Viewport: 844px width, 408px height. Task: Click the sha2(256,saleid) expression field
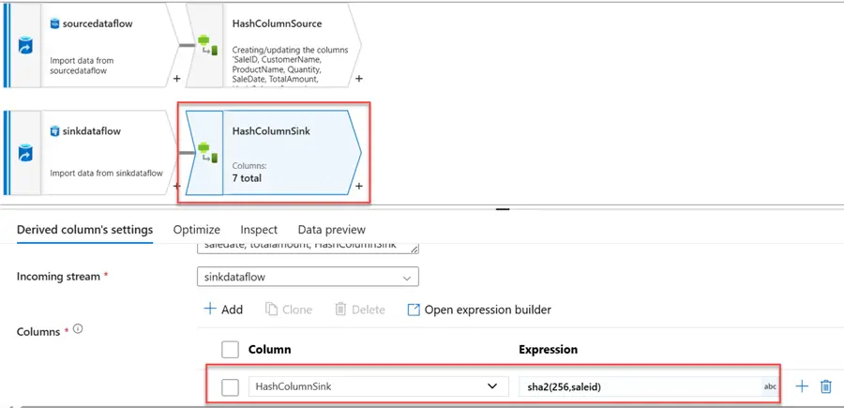(638, 386)
